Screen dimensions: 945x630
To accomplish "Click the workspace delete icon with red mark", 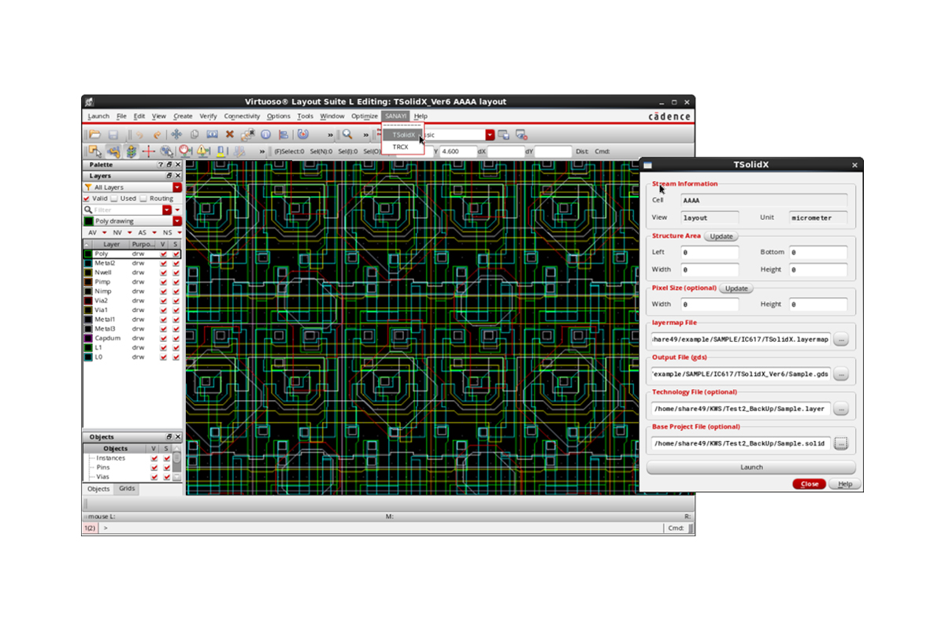I will click(521, 135).
